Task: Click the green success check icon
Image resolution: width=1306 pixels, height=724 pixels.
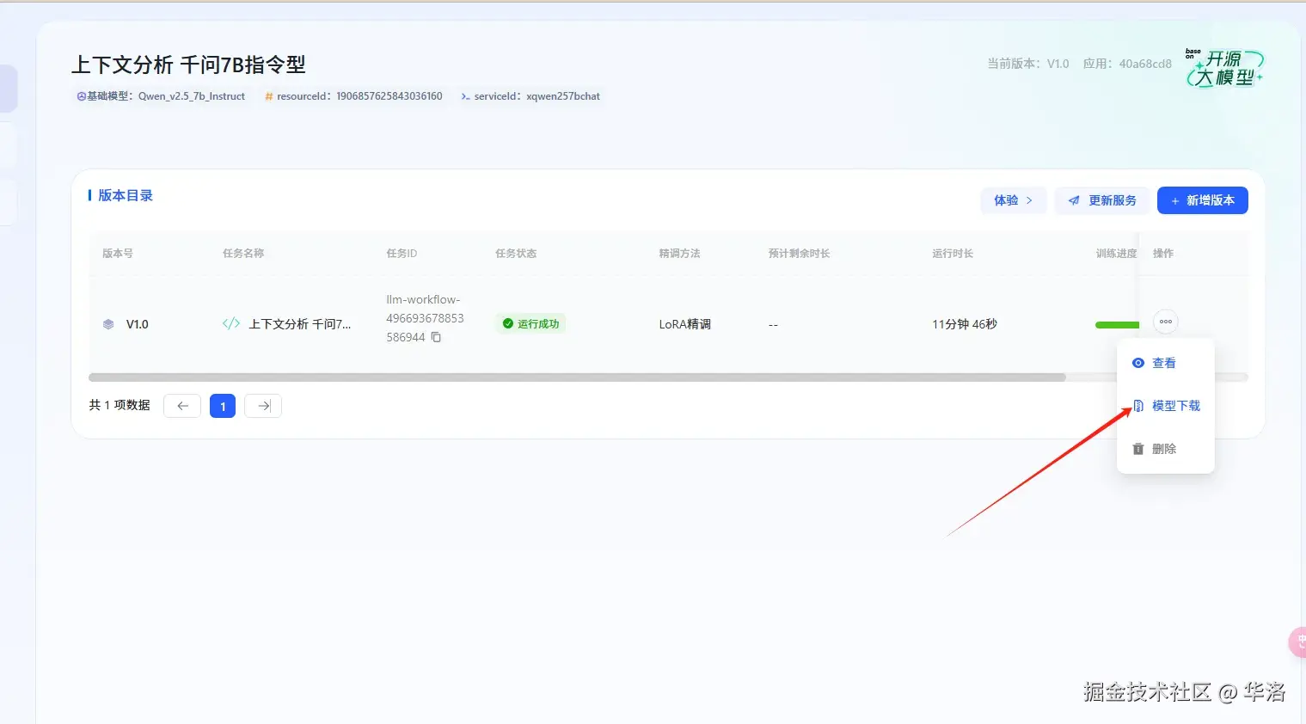Action: (x=508, y=323)
